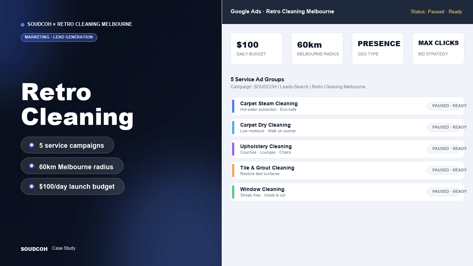This screenshot has height=266, width=473.
Task: Select the "60km" radius value
Action: tap(309, 45)
